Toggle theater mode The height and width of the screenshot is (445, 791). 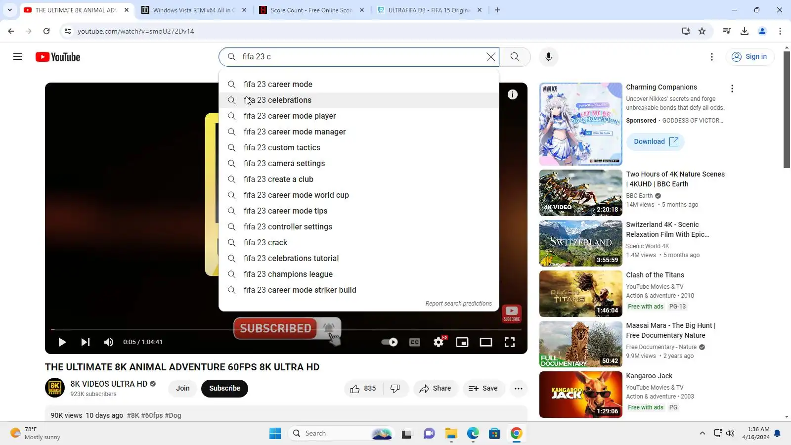(486, 342)
